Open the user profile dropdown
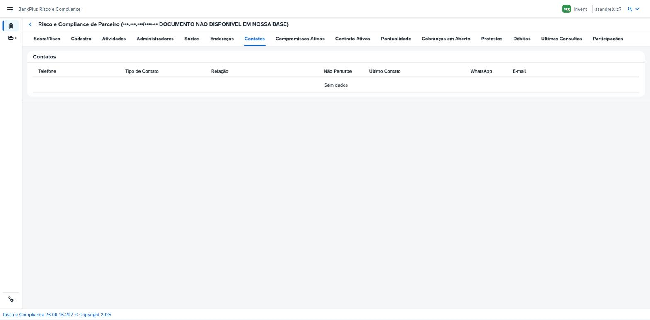Viewport: 650px width, 320px height. point(633,9)
